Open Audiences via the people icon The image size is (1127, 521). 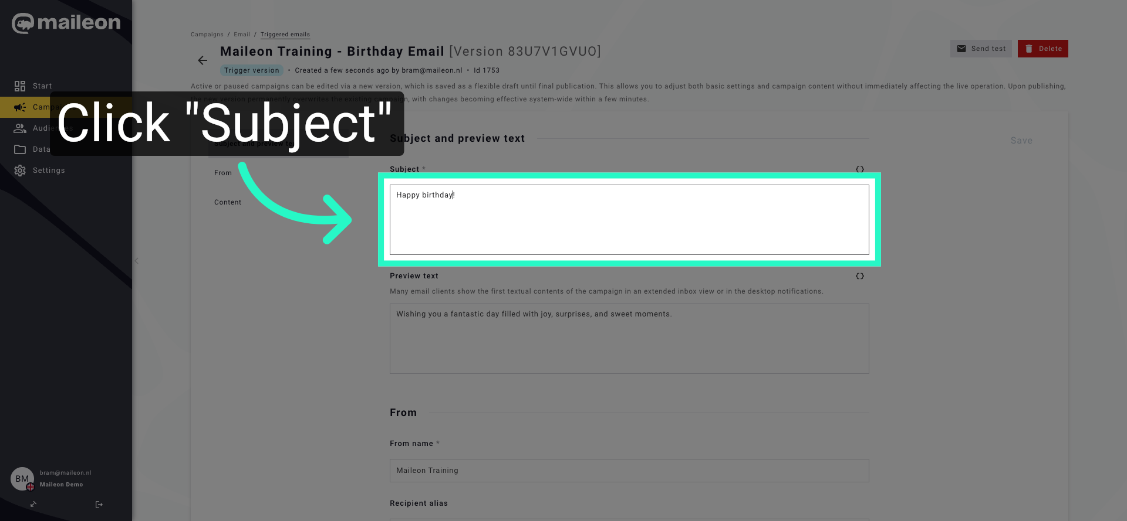[20, 128]
